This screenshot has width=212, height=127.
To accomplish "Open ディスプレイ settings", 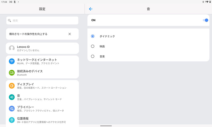I will tap(42, 86).
